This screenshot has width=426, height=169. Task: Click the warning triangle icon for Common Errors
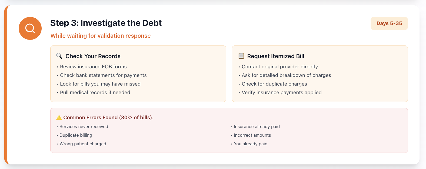pos(59,118)
